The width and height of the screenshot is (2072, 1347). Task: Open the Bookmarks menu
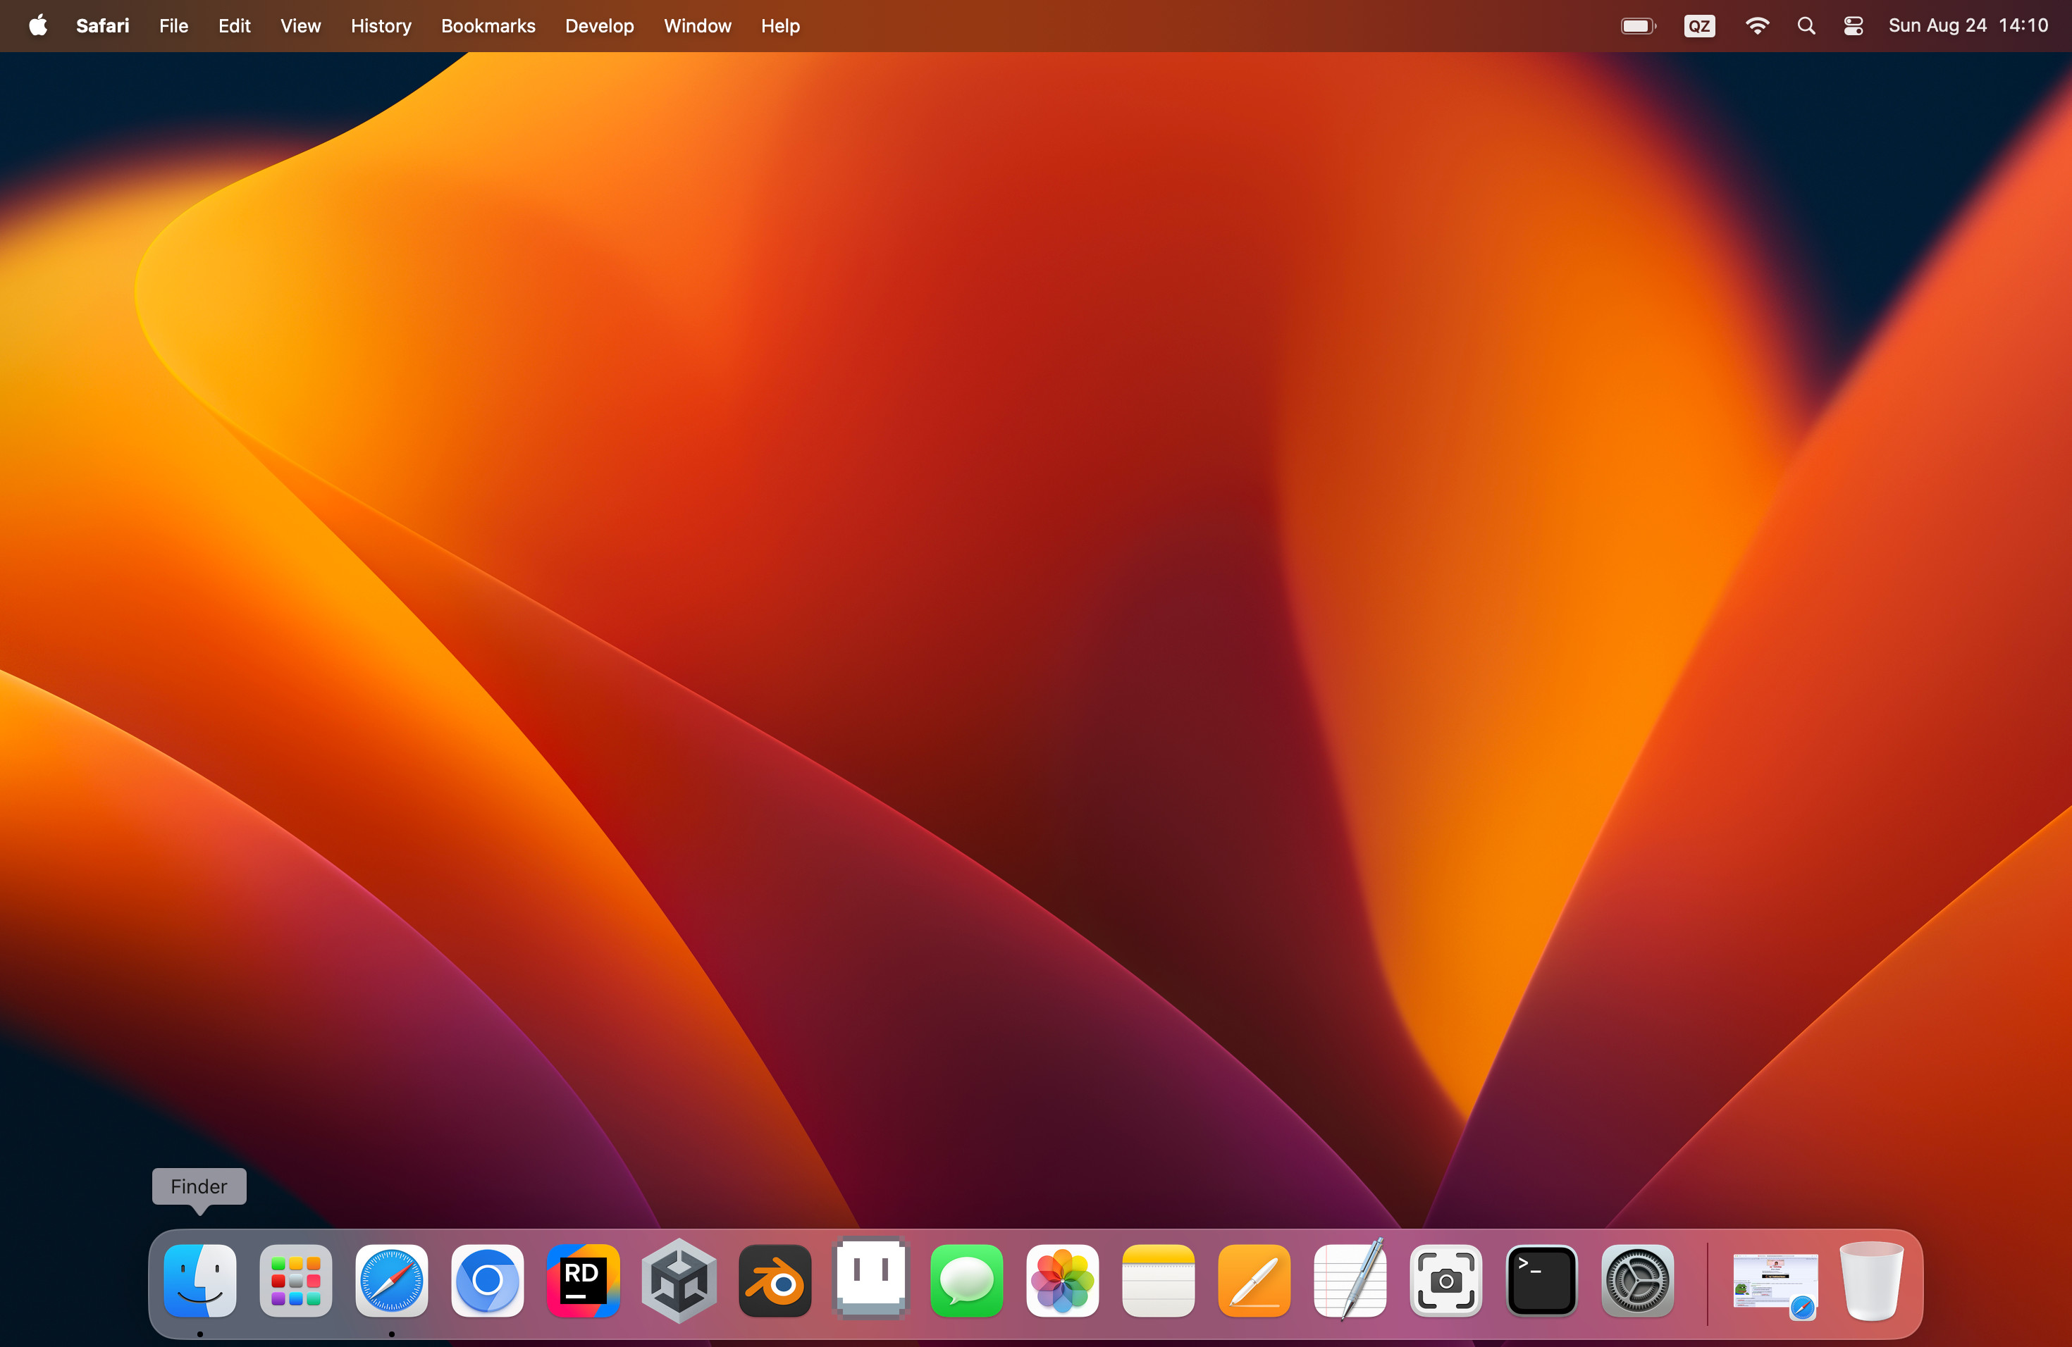[x=488, y=26]
